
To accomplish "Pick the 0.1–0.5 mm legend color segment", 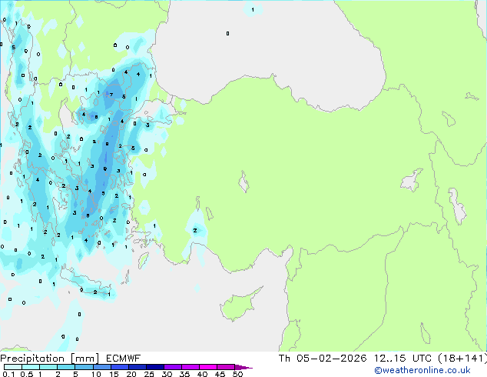I will pos(13,367).
